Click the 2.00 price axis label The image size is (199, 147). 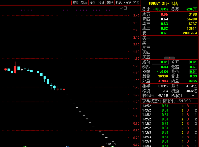pyautogui.click(x=136, y=44)
